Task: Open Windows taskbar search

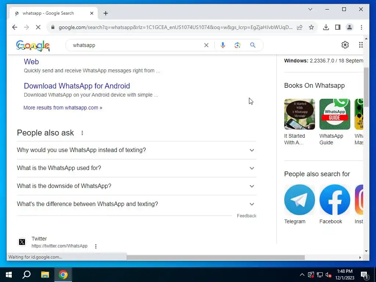Action: click(26, 275)
